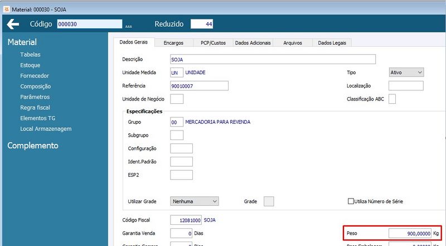
Task: Open the Complemento section
Action: pos(33,146)
